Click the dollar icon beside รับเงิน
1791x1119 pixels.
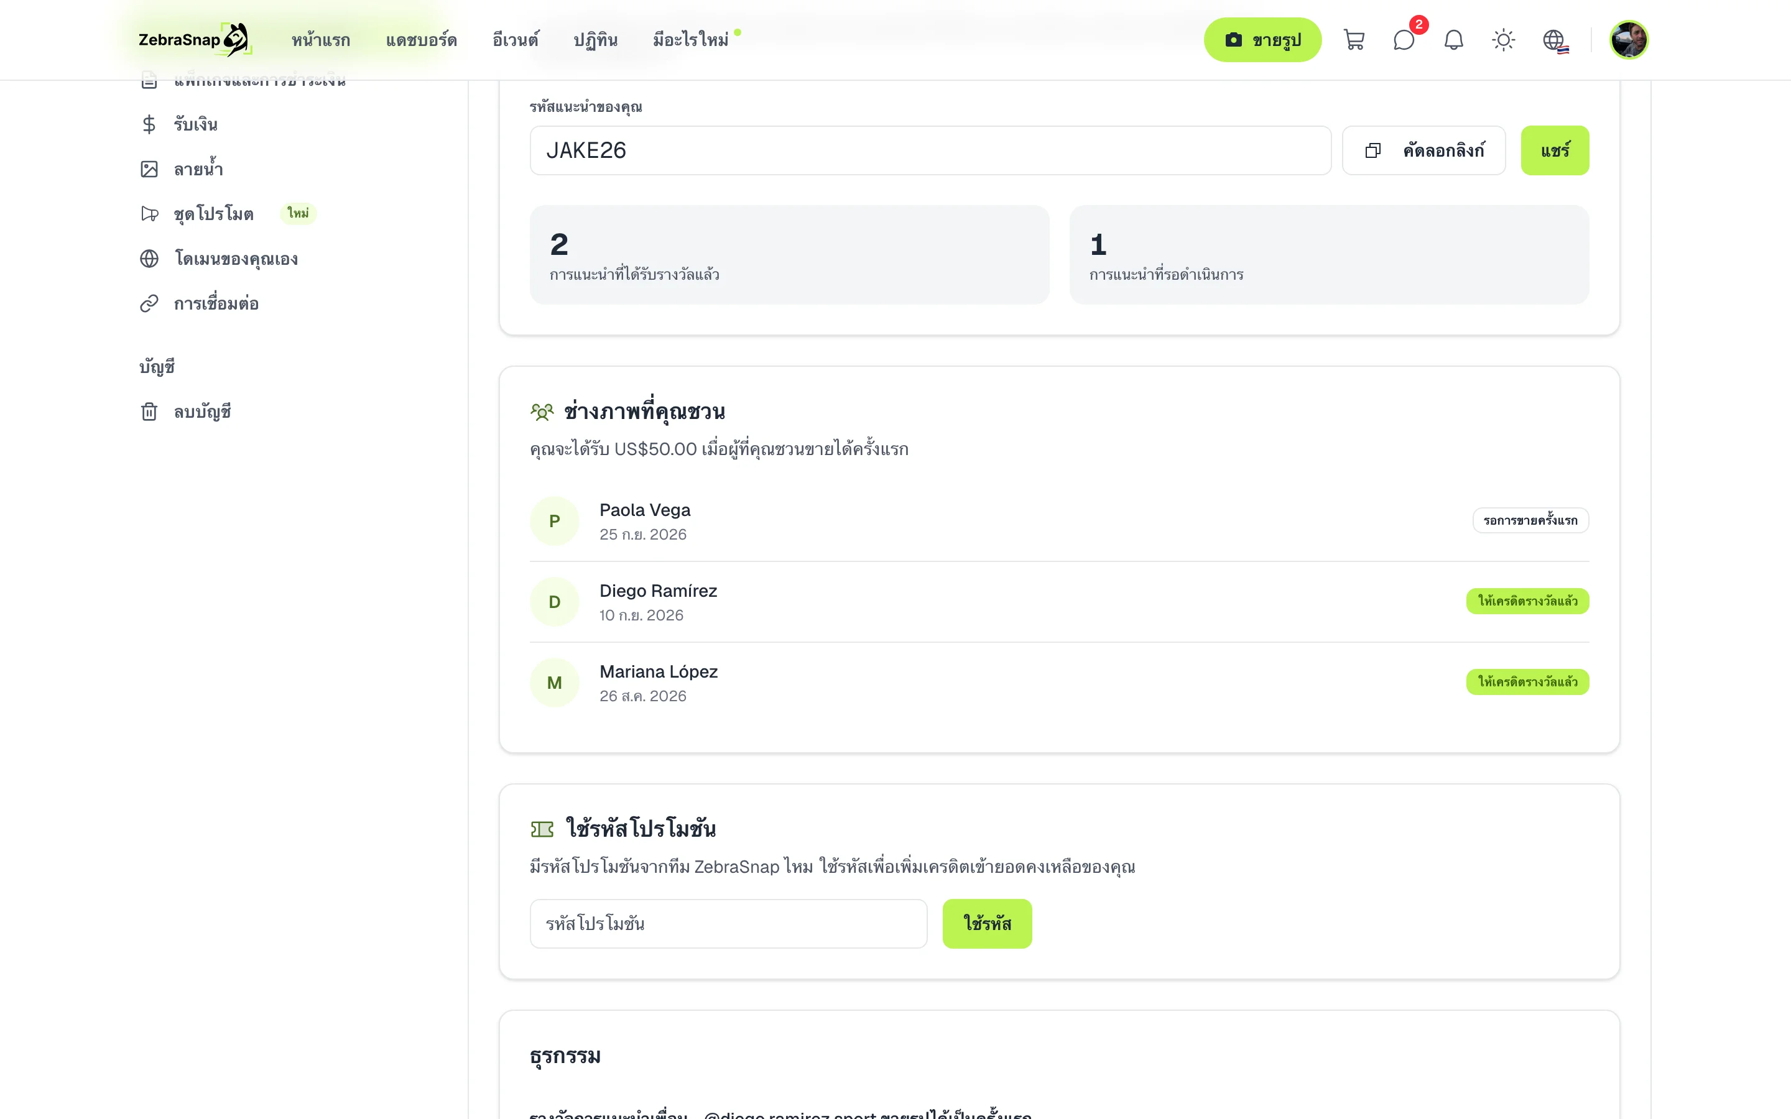point(149,124)
